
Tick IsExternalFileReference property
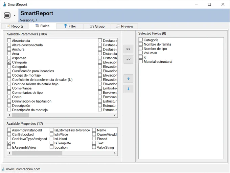click(x=51, y=130)
